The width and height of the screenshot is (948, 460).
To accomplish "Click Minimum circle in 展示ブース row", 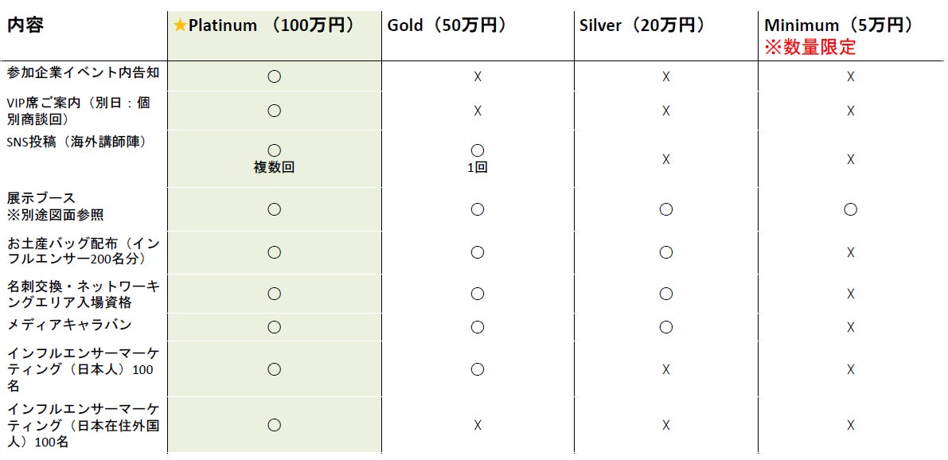I will [x=850, y=209].
